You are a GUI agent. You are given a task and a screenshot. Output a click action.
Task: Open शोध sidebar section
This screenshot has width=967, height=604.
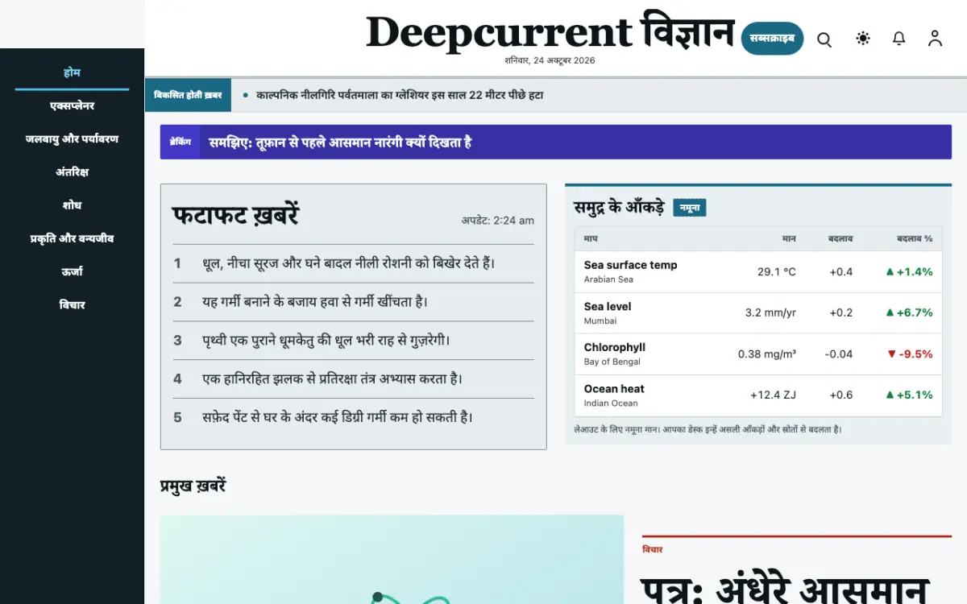click(x=72, y=205)
